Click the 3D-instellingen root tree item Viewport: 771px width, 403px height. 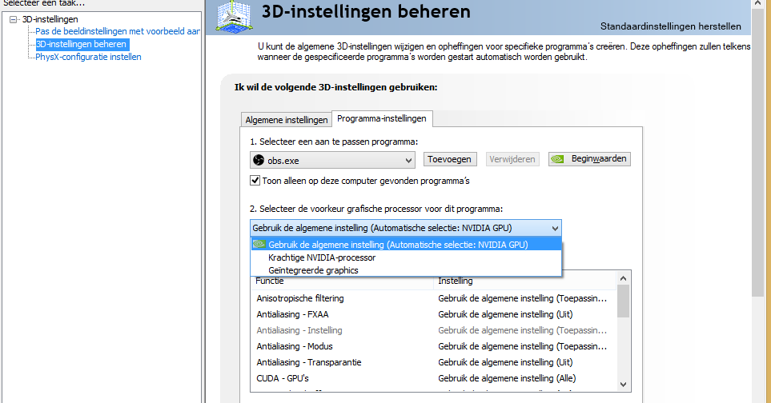(50, 20)
